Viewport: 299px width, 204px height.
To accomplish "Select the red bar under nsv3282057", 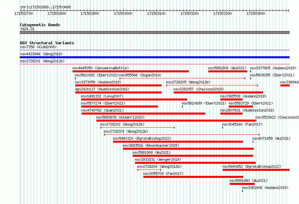I will click(218, 92).
